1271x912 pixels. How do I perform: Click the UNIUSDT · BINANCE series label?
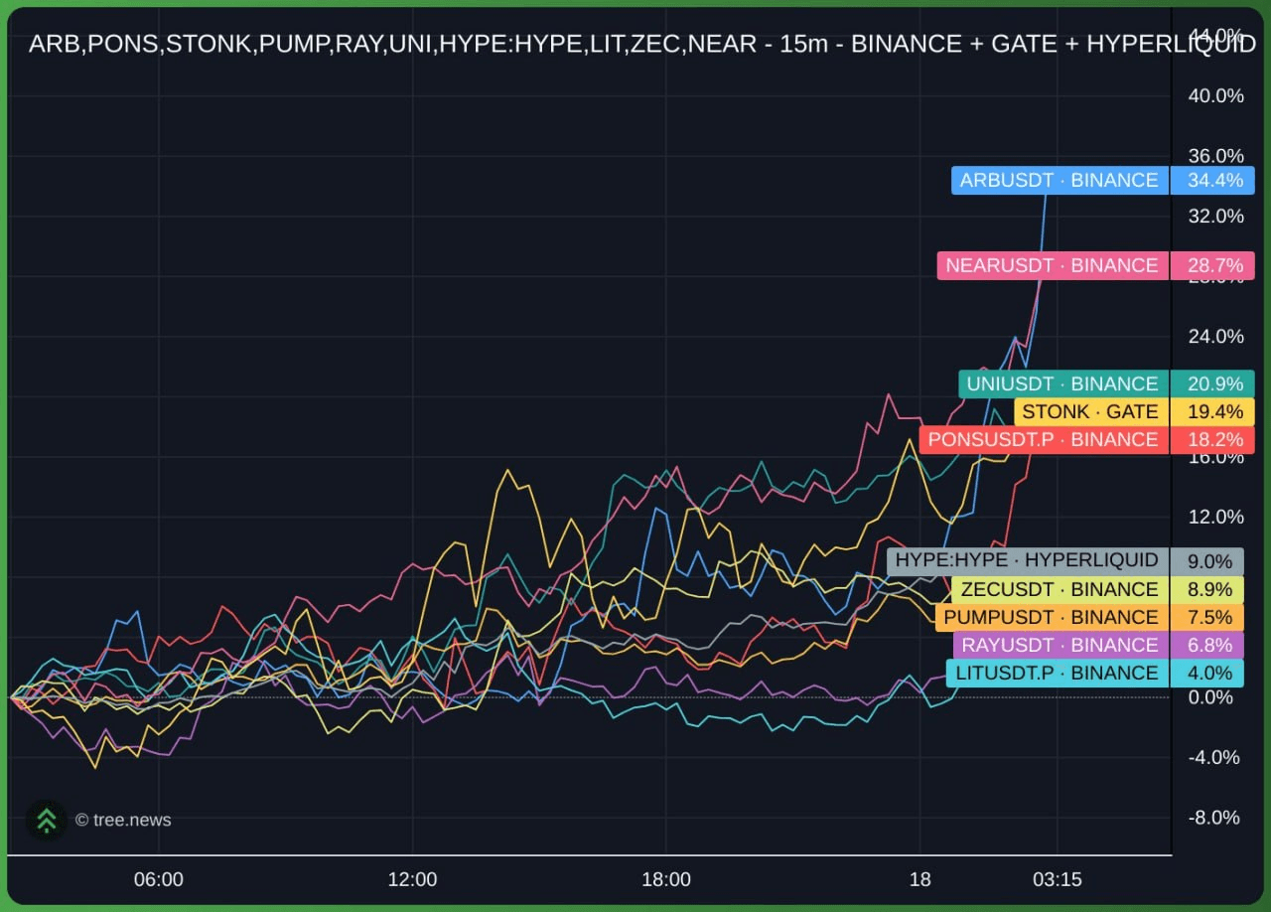pyautogui.click(x=1062, y=383)
